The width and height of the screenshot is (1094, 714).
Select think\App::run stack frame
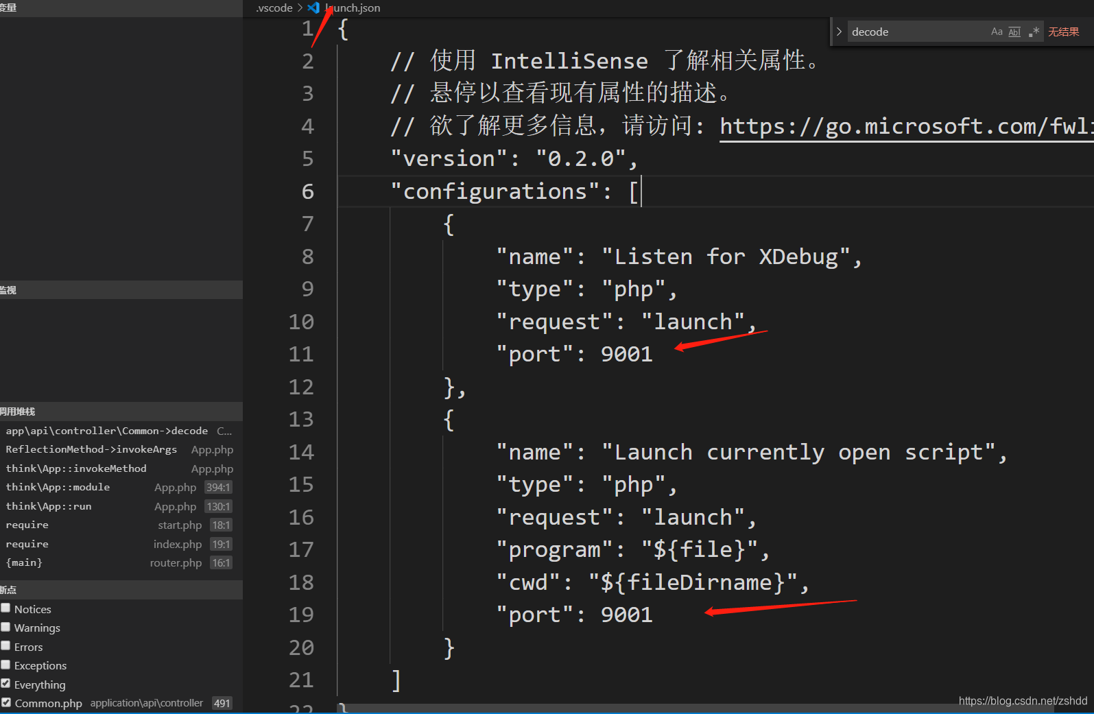(x=121, y=506)
